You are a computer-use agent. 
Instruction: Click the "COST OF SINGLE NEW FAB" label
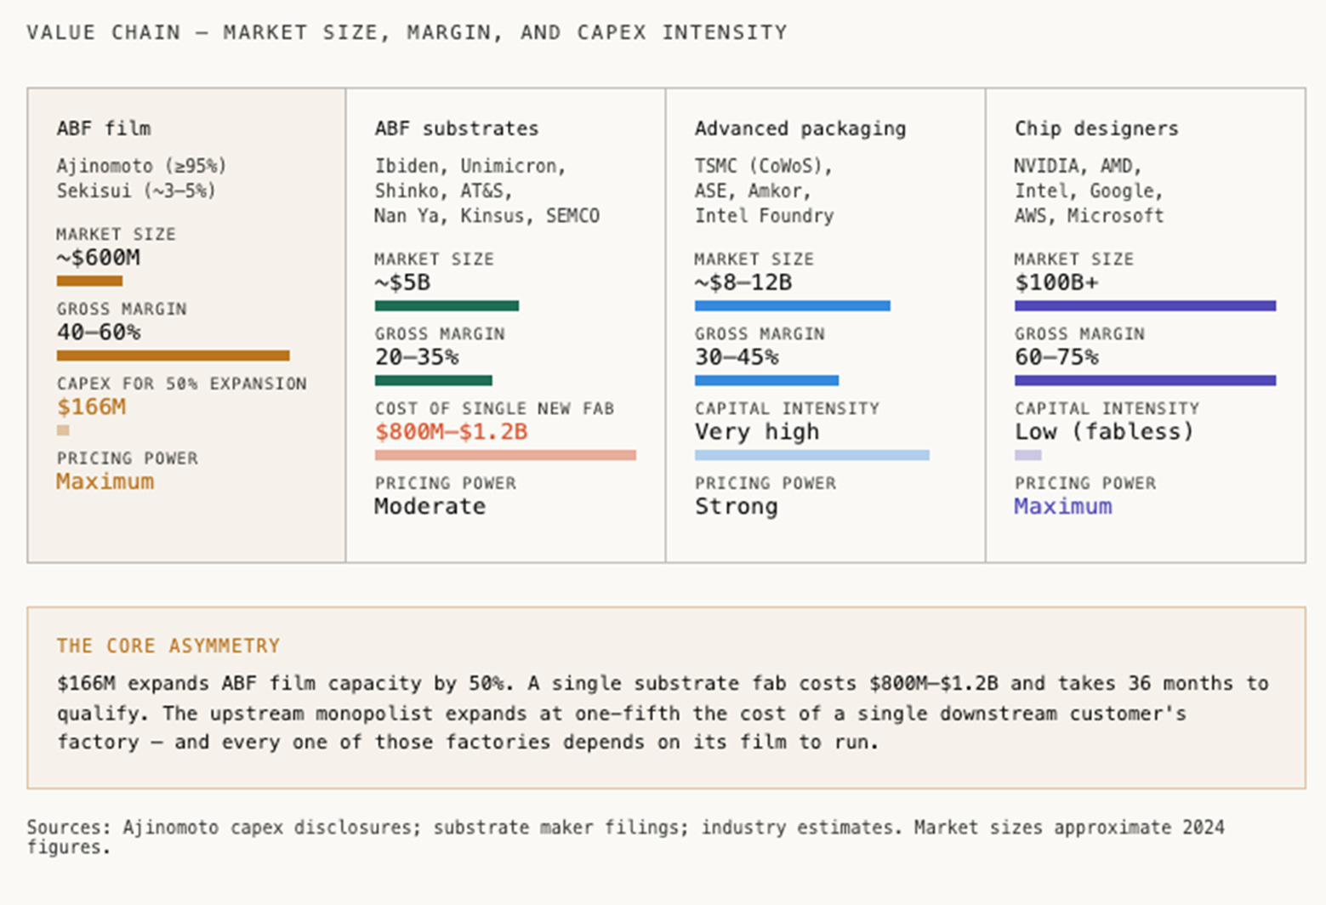494,408
